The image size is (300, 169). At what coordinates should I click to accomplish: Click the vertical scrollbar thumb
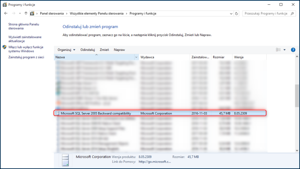tap(297, 95)
